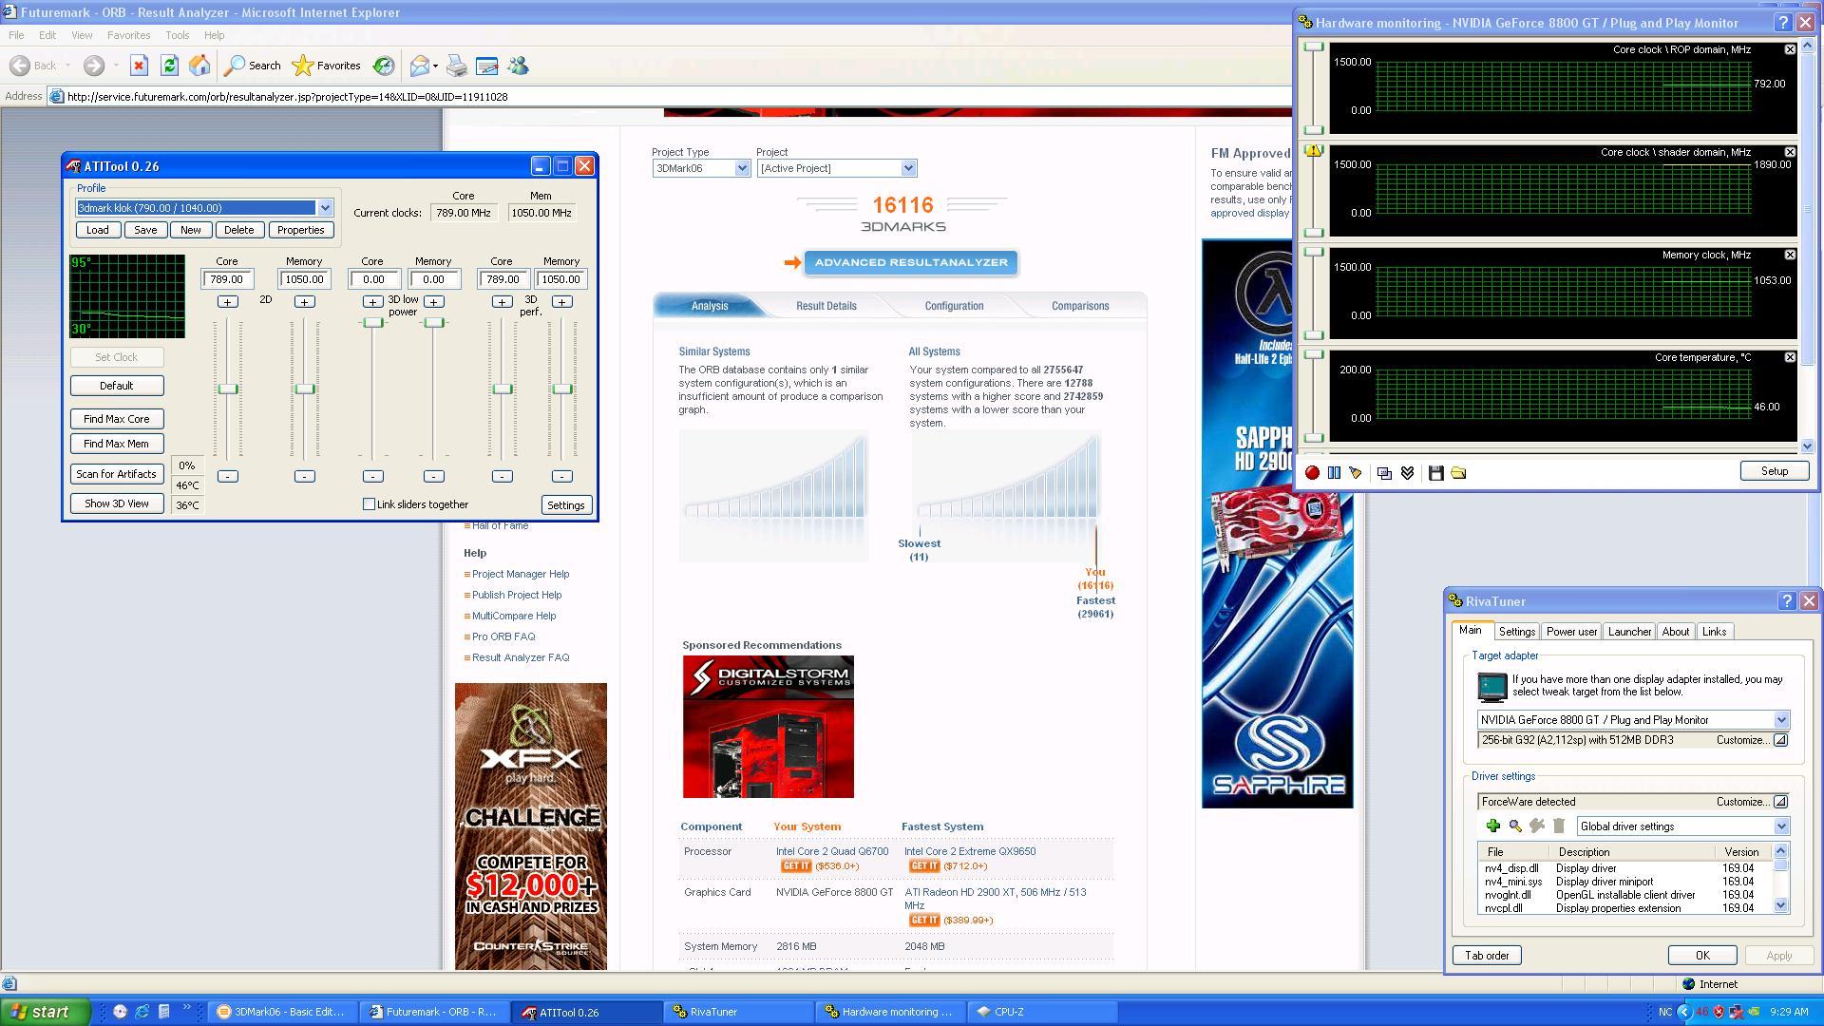1824x1026 pixels.
Task: Click the target adapter Customize triangle button
Action: 1780,740
